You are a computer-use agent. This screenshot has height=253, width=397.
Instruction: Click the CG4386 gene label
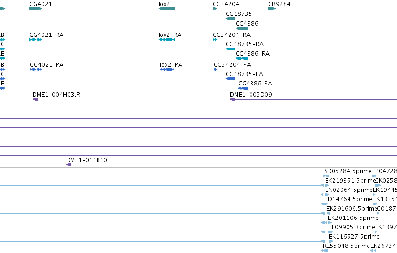coord(247,23)
